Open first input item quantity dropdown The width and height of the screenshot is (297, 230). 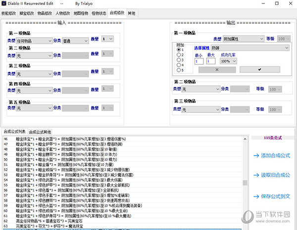[107, 39]
